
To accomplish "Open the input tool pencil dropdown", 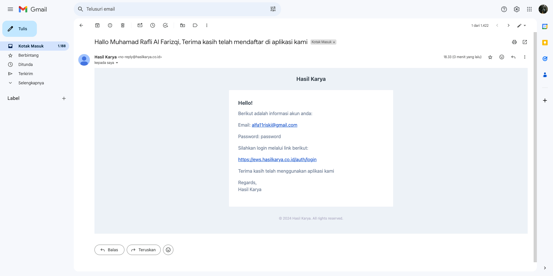I will click(521, 25).
